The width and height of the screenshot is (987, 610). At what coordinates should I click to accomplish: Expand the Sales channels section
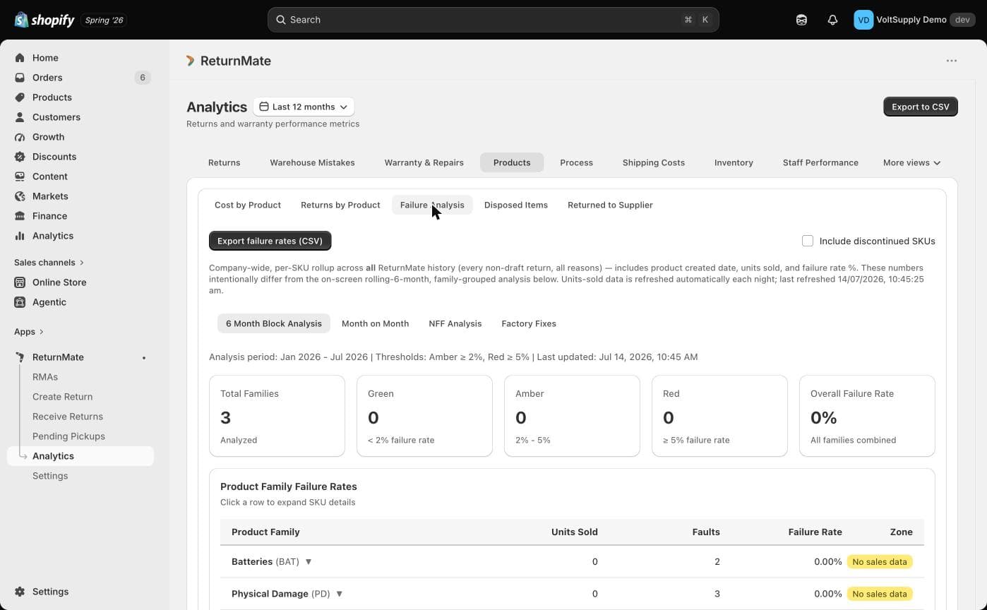[49, 263]
